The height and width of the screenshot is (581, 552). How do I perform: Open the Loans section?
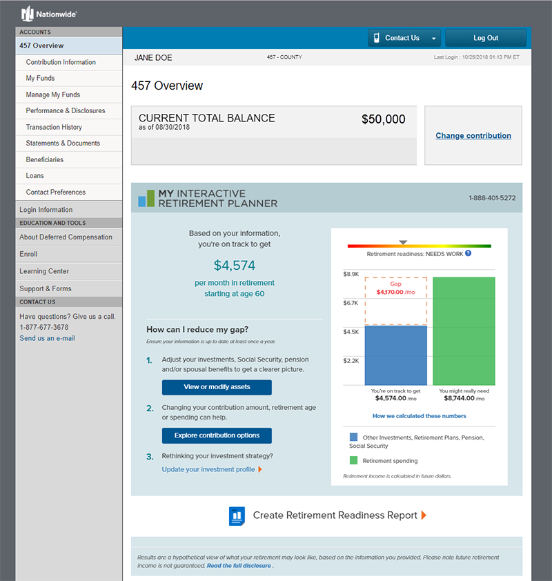tap(69, 176)
